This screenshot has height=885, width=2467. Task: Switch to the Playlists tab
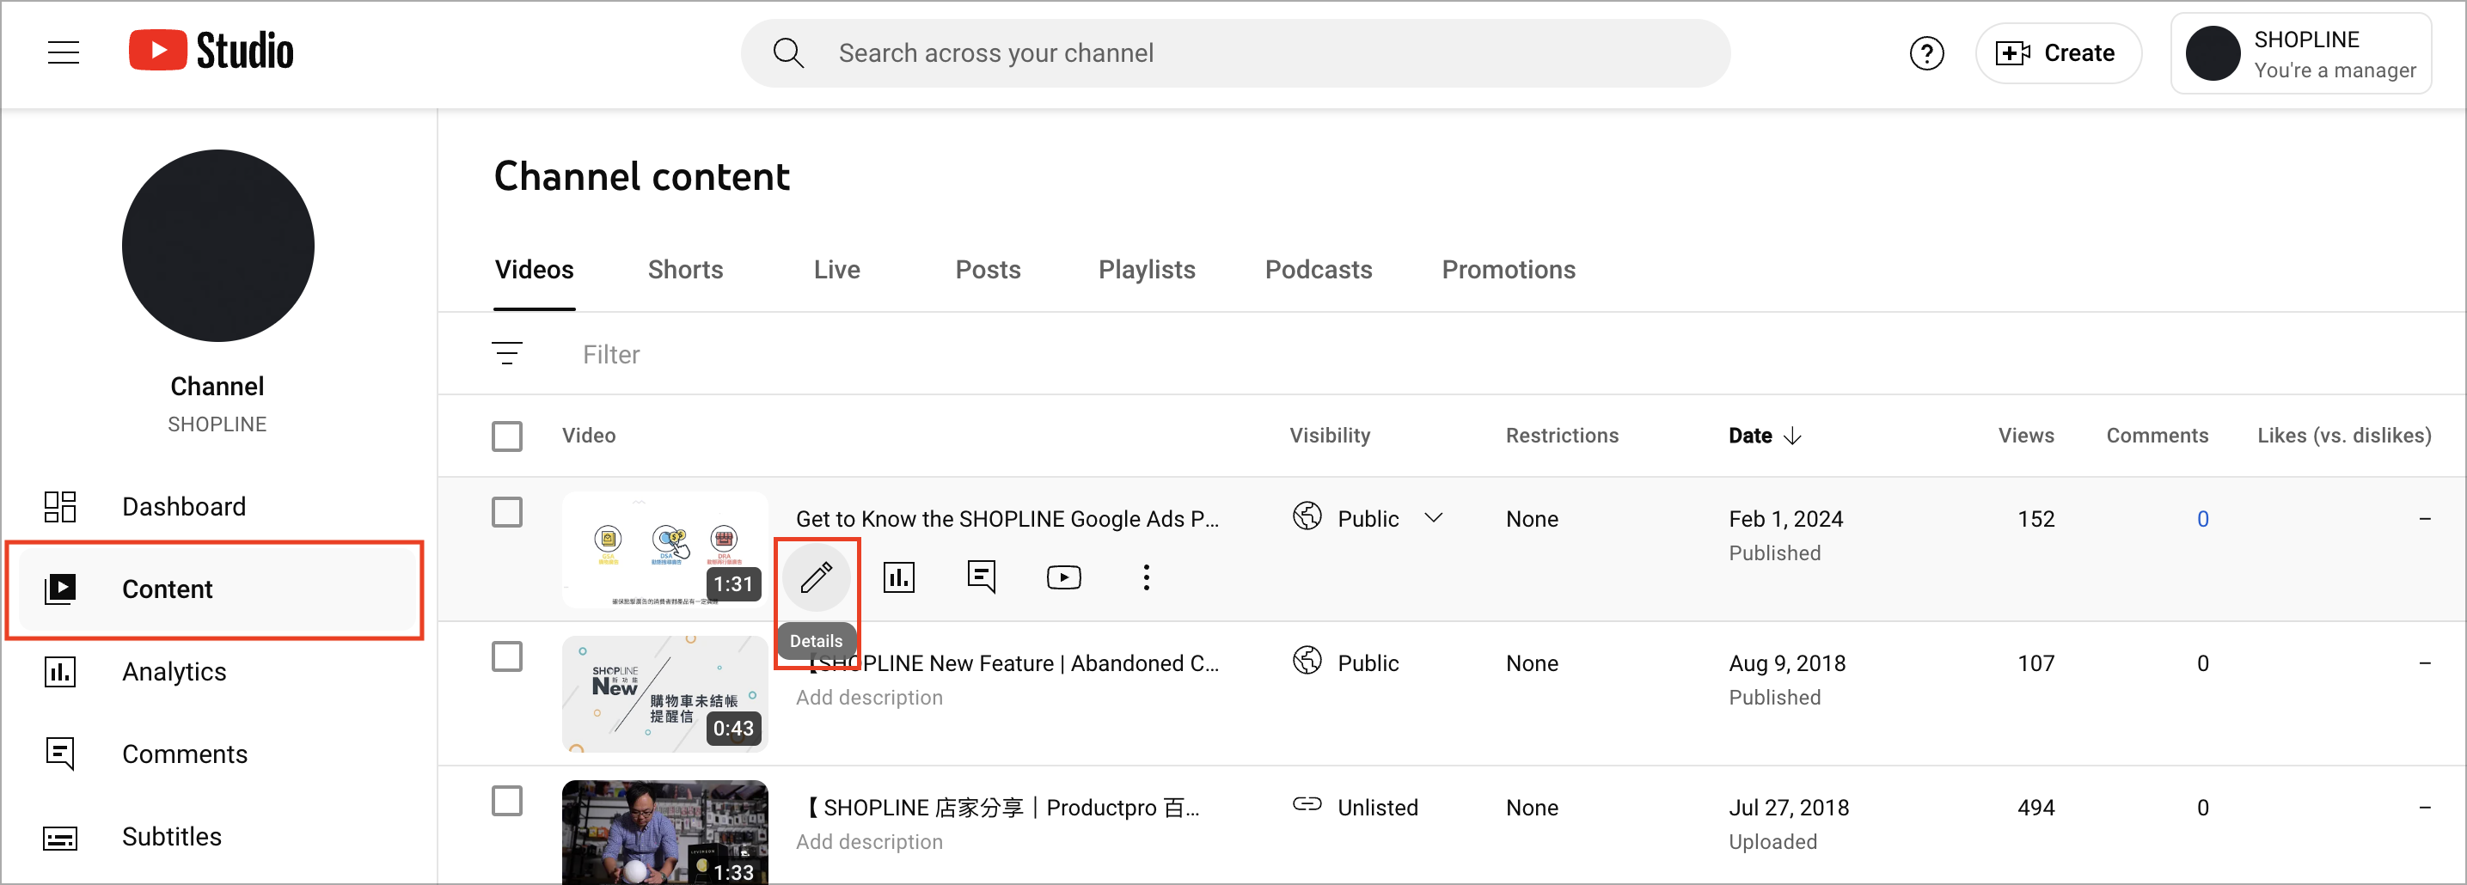click(1148, 269)
